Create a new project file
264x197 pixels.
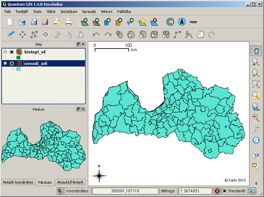point(11,22)
